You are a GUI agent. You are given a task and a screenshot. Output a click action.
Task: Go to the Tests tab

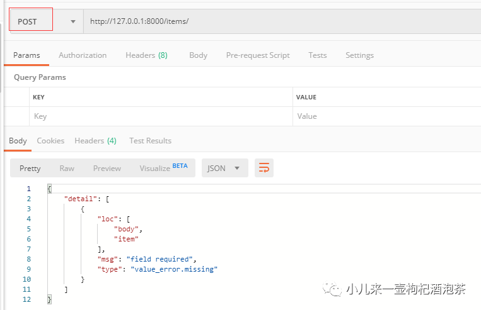click(318, 55)
